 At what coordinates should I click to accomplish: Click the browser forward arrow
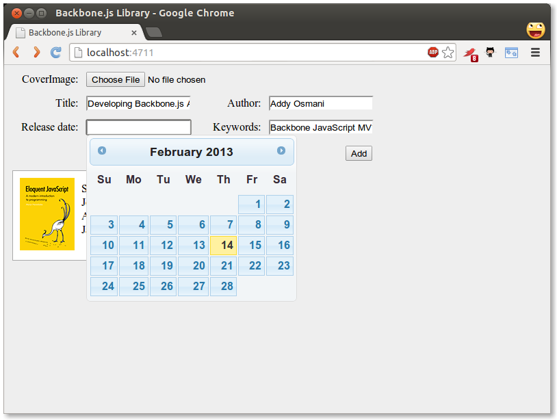[36, 52]
